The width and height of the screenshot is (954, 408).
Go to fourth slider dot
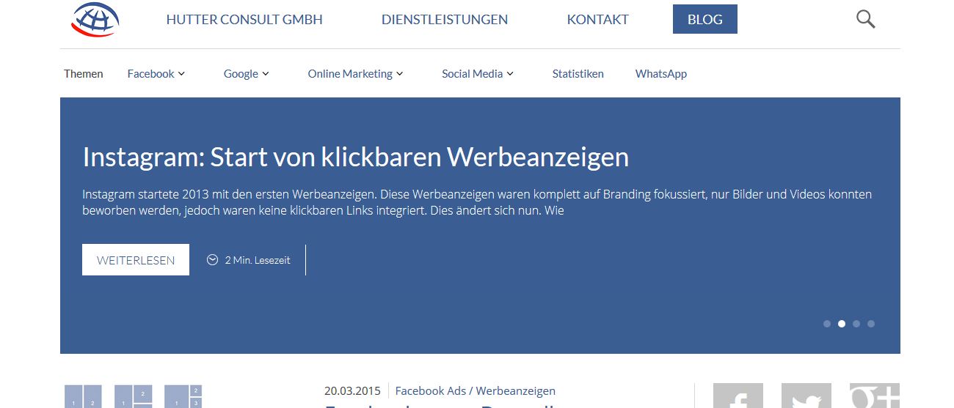[871, 324]
